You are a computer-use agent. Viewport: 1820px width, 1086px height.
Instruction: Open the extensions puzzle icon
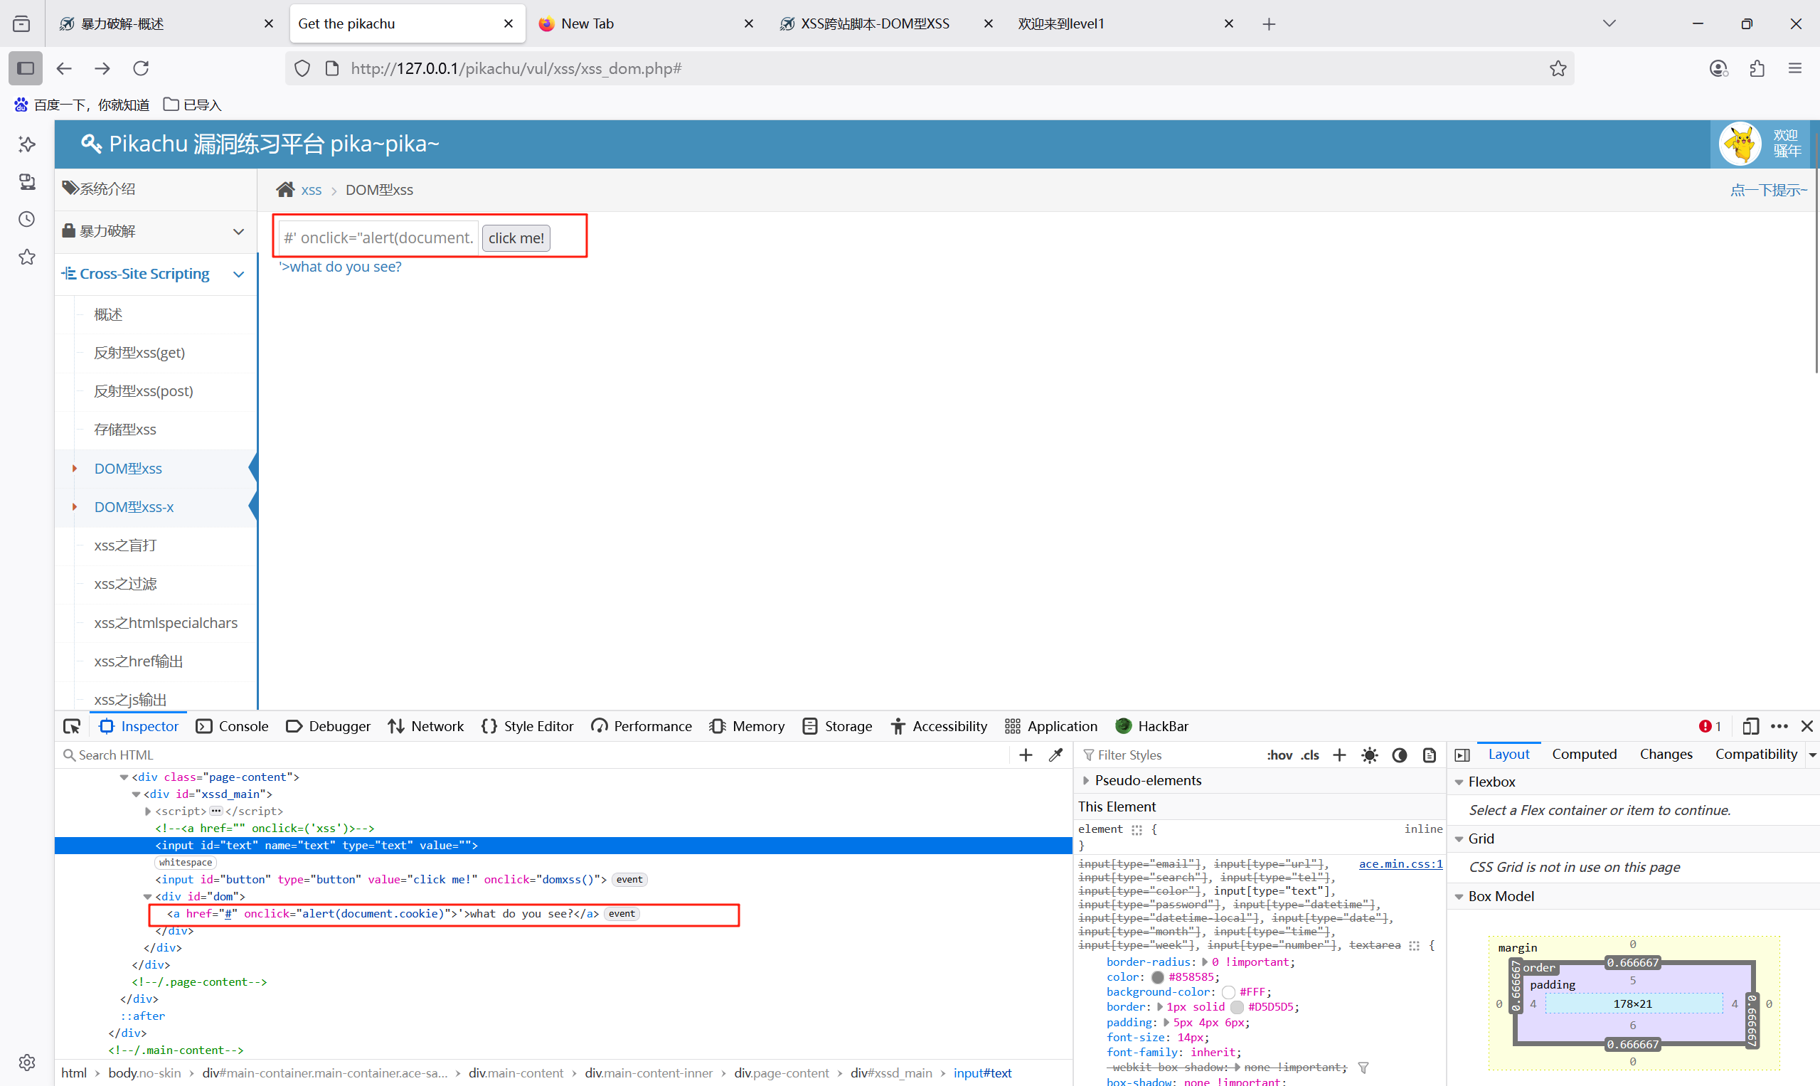click(1757, 68)
